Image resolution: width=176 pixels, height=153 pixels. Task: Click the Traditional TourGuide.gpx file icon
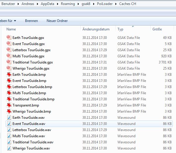pyautogui.click(x=9, y=62)
